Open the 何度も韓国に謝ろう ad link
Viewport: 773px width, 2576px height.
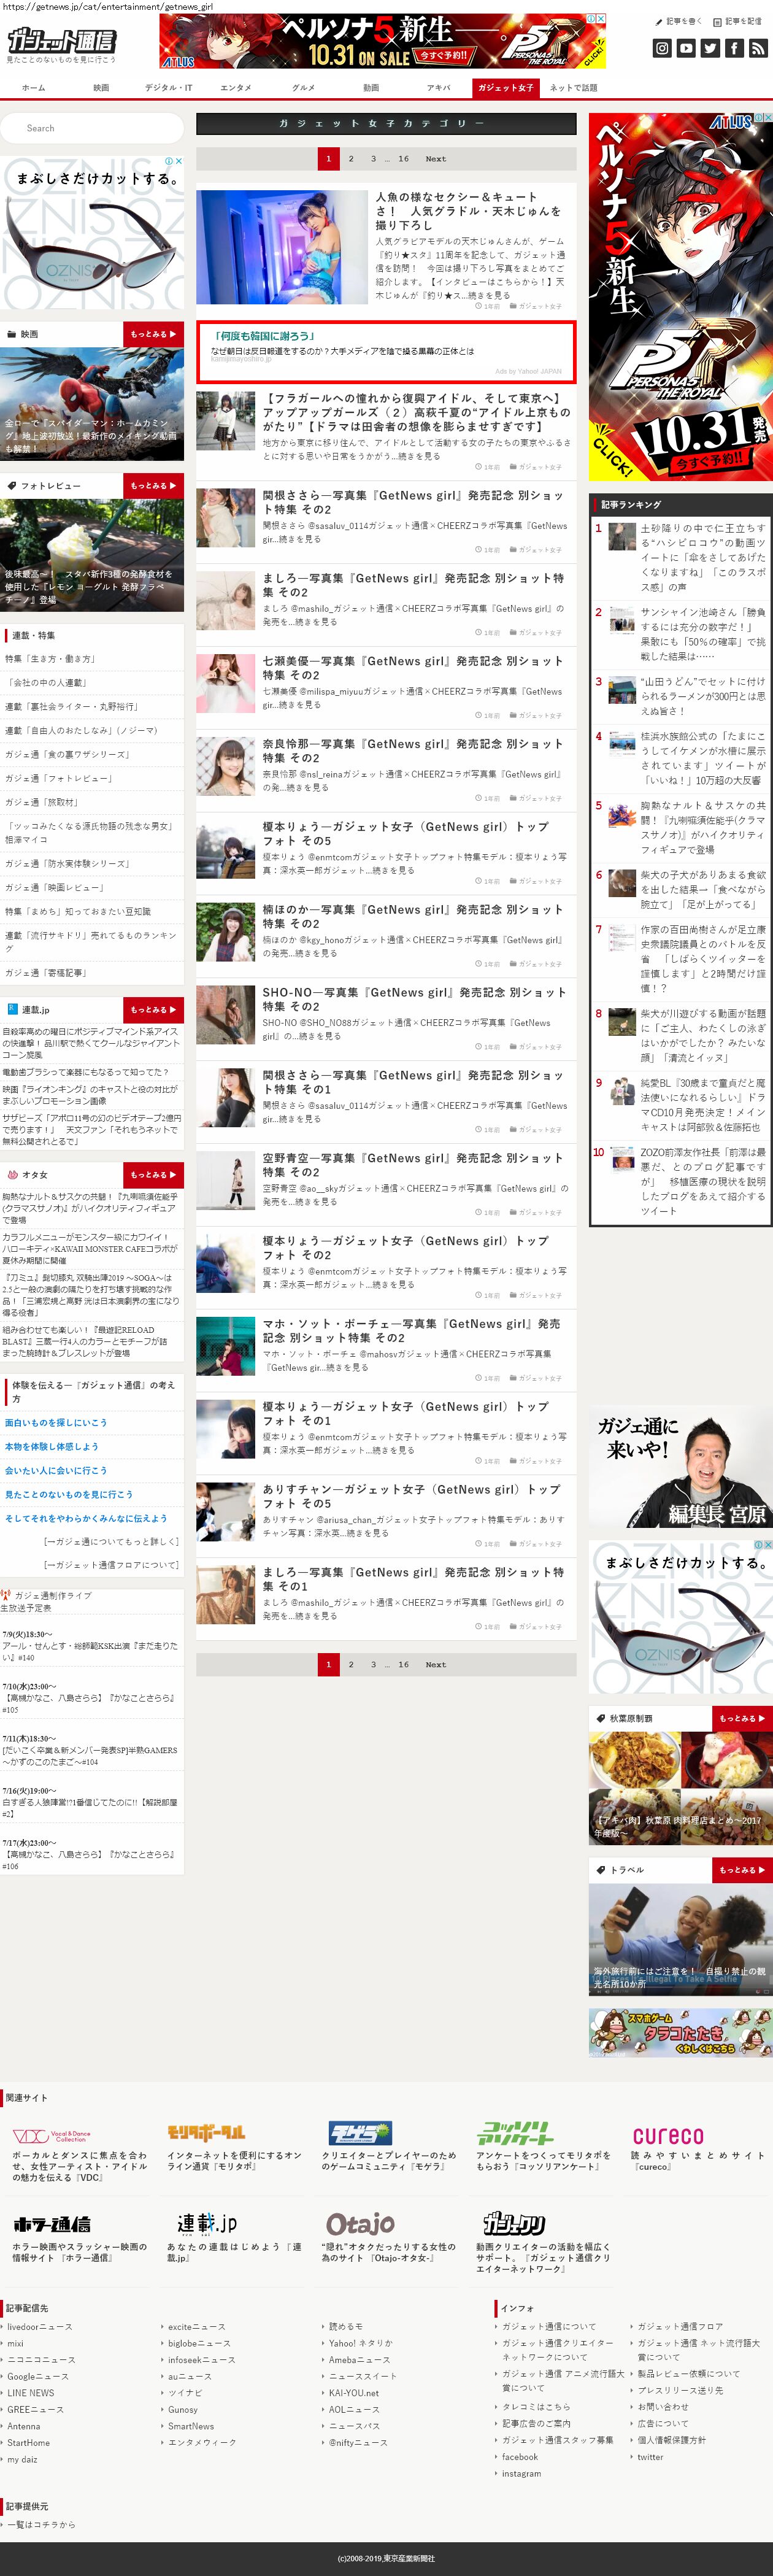tap(264, 336)
